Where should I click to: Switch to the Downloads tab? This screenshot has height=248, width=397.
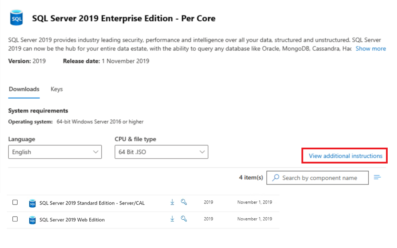24,89
